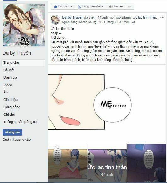Click the RSS Đang theo dõi icon

click(79, 7)
